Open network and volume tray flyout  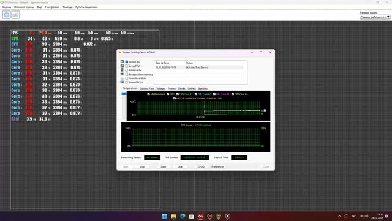tap(364, 216)
